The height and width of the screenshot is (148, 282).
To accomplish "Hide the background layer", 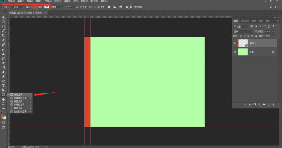I will 234,52.
